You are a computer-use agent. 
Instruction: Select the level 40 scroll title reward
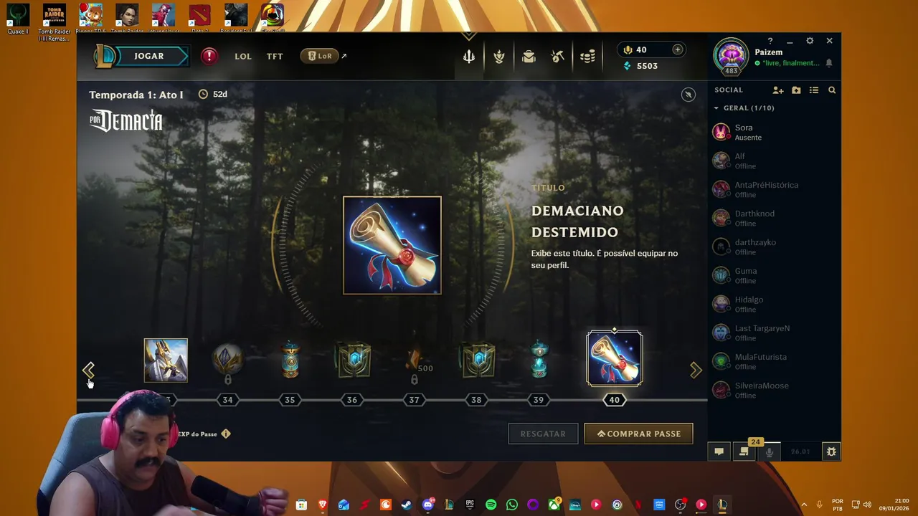click(615, 359)
